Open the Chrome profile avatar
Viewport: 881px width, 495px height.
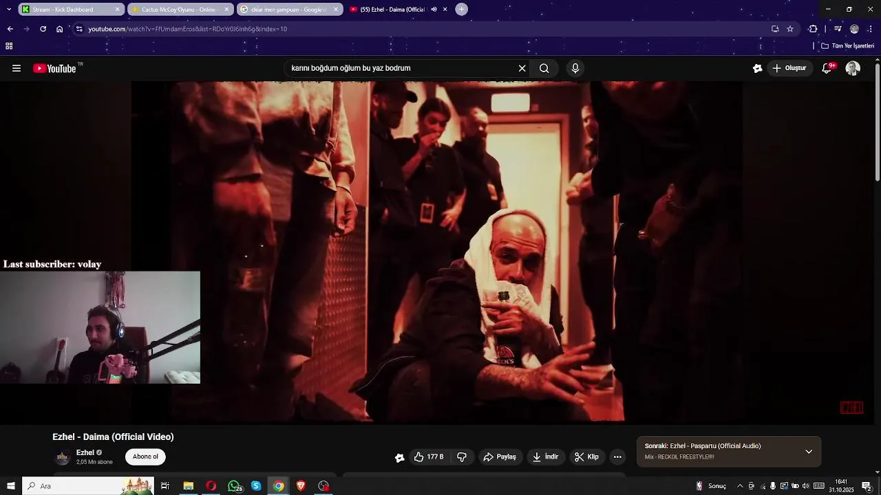coord(854,29)
